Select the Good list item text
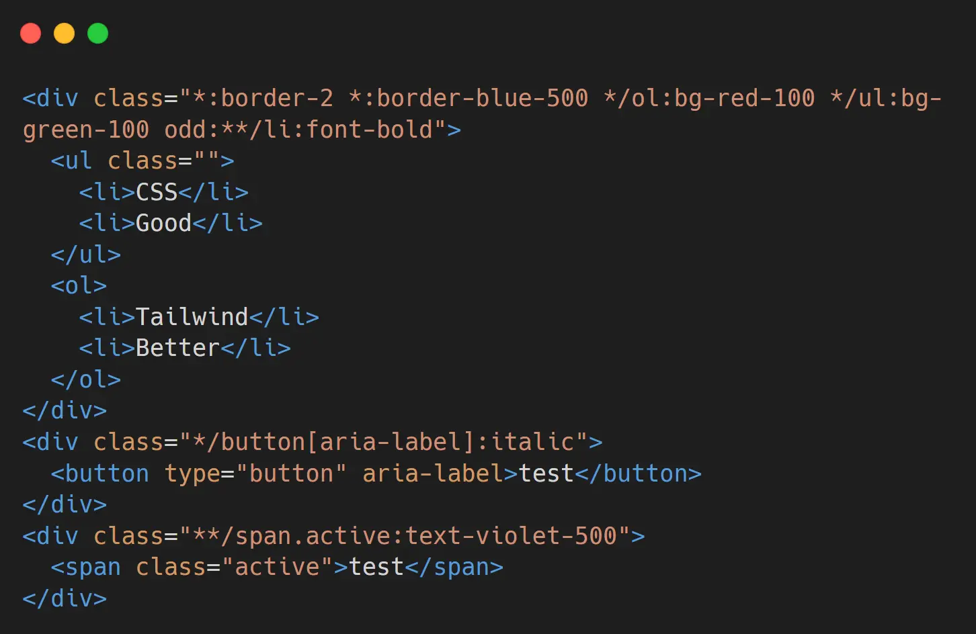Screen dimensions: 976x634 pos(163,223)
